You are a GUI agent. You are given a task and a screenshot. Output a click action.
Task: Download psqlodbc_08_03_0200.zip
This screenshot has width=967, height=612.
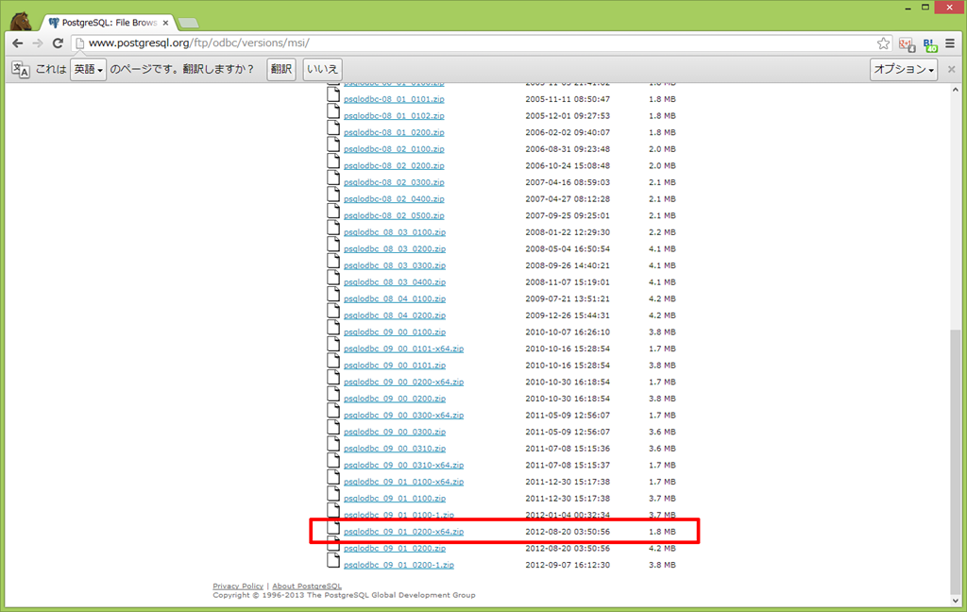coord(395,248)
